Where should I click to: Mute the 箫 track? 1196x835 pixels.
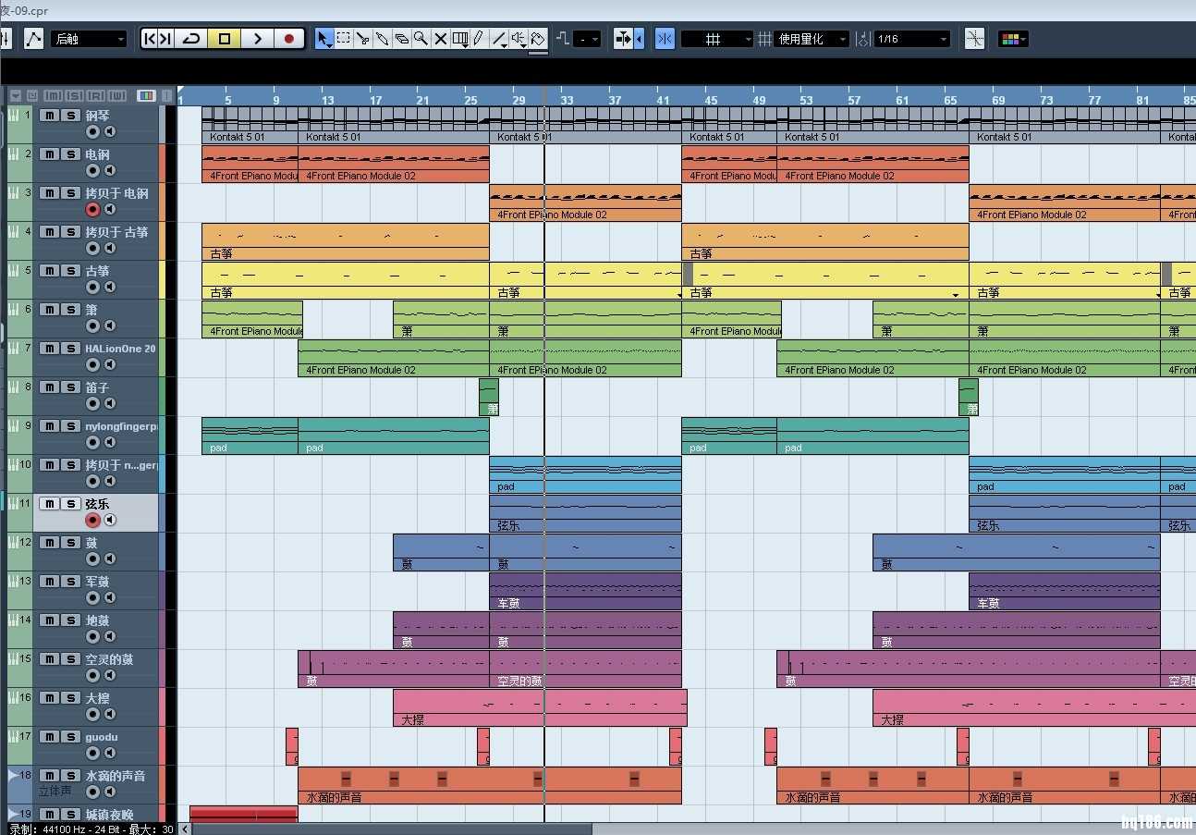click(50, 310)
